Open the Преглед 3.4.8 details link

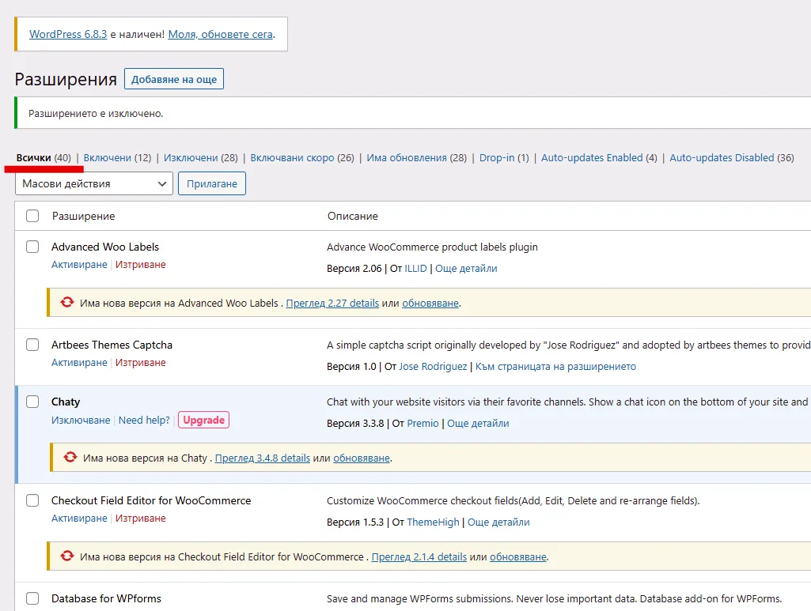pyautogui.click(x=262, y=458)
